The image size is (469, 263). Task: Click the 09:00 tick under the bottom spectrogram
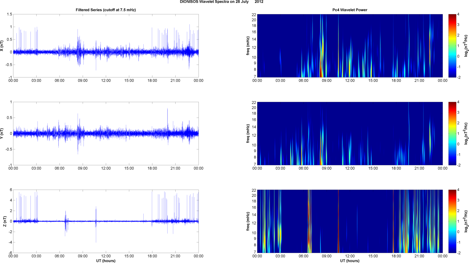click(x=327, y=256)
